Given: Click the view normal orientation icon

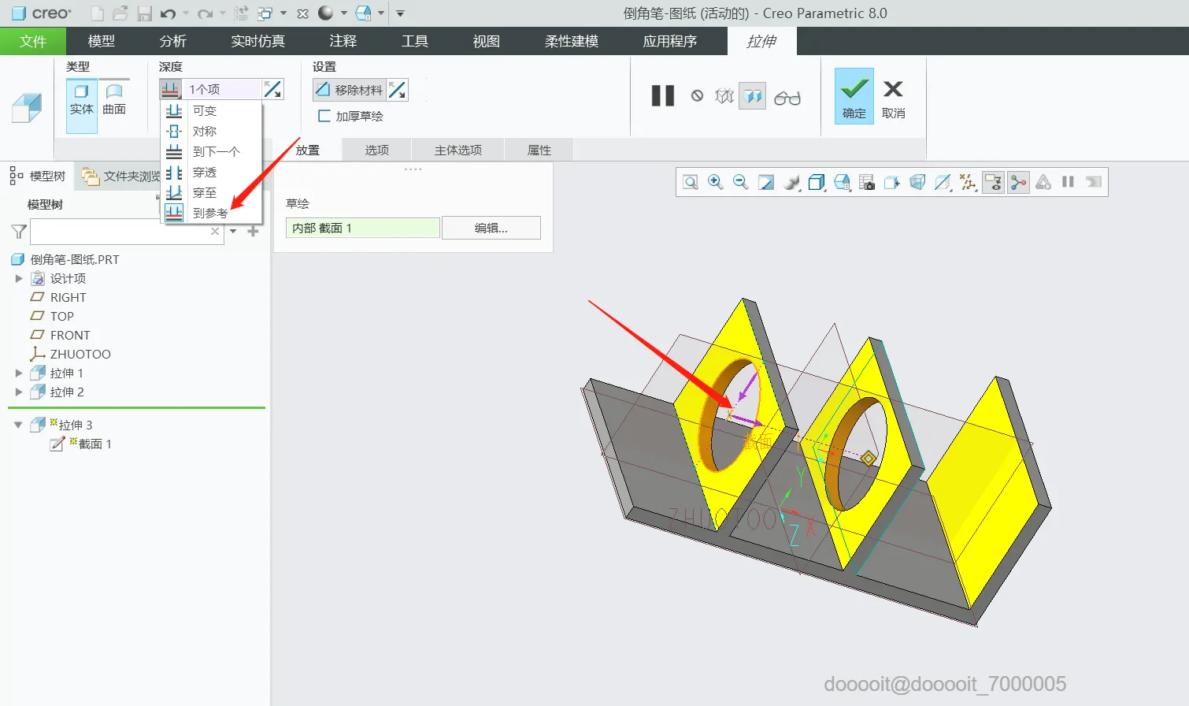Looking at the screenshot, I should (892, 183).
